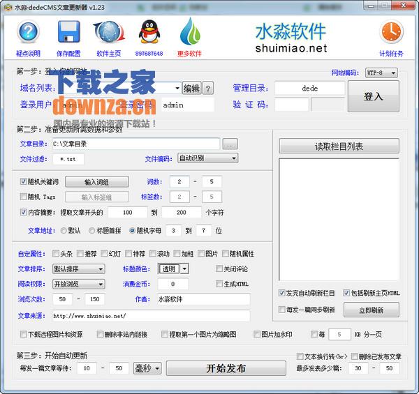Open the 计划任务 clock icon
The image size is (419, 394).
coord(391,32)
